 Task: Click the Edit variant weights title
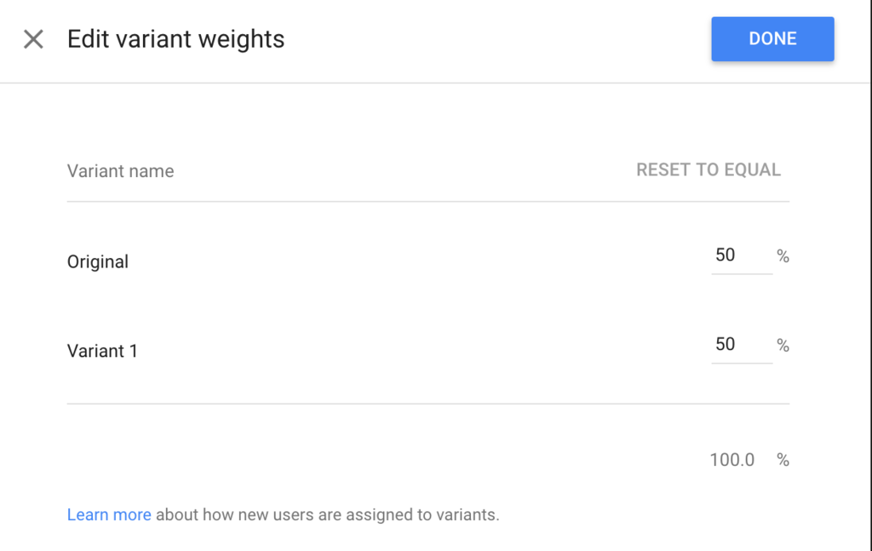176,39
